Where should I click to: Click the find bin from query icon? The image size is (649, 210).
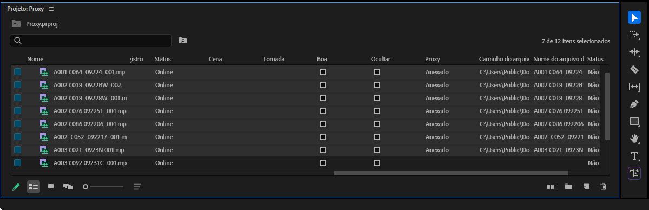(183, 41)
